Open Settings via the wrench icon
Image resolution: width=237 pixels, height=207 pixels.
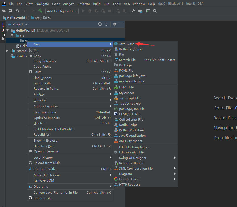[x=133, y=11]
